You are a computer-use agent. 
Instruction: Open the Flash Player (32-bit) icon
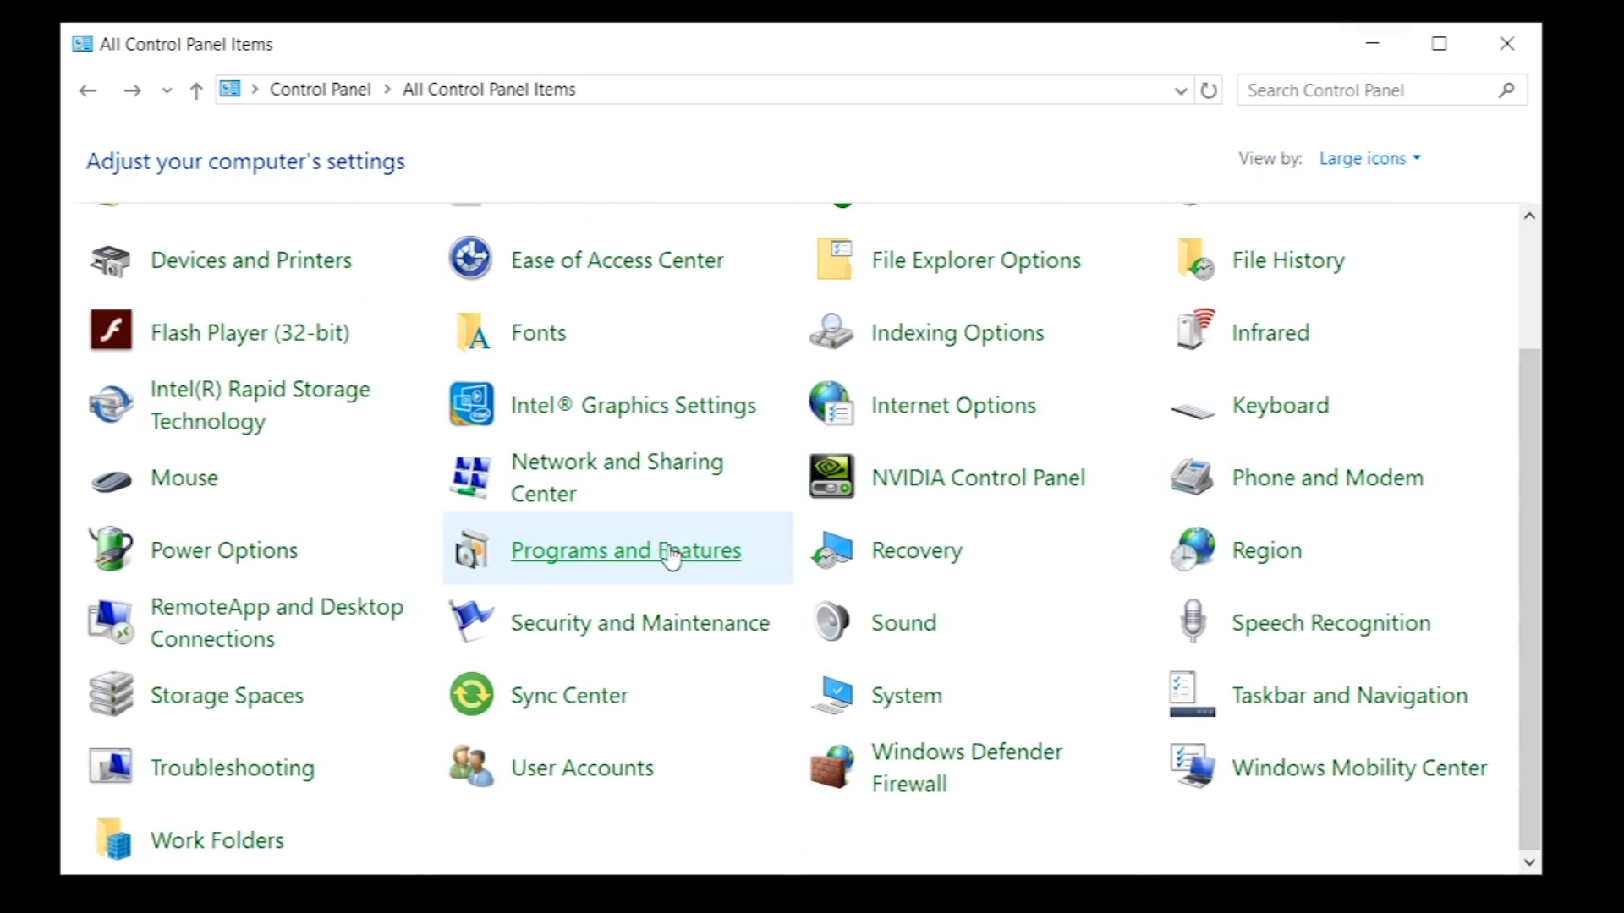[111, 331]
